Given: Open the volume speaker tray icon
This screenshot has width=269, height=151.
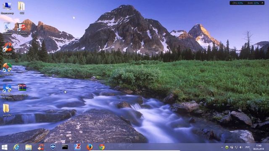Looking at the screenshot, I should click(x=241, y=147).
